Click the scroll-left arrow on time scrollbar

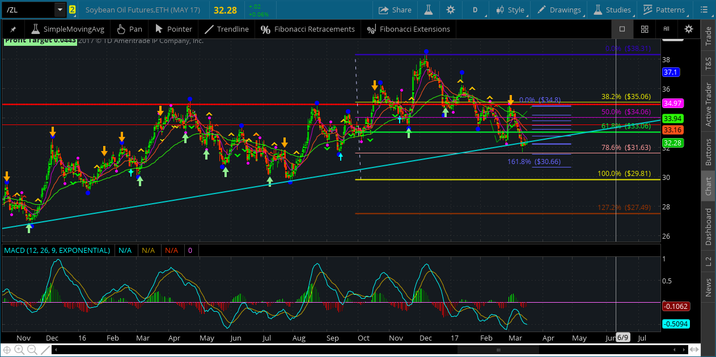coord(56,350)
